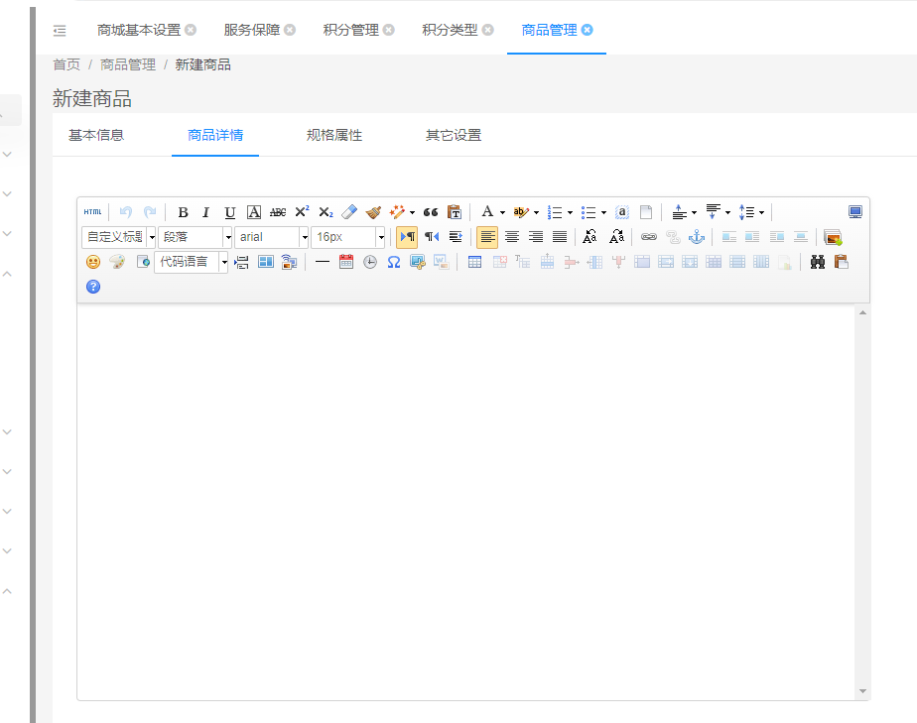The image size is (917, 723).
Task: Toggle fullscreen editor mode
Action: pyautogui.click(x=855, y=212)
